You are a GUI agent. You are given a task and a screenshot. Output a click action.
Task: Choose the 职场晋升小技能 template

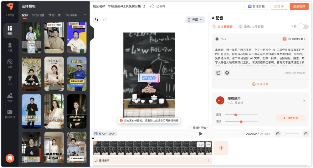pos(54,38)
